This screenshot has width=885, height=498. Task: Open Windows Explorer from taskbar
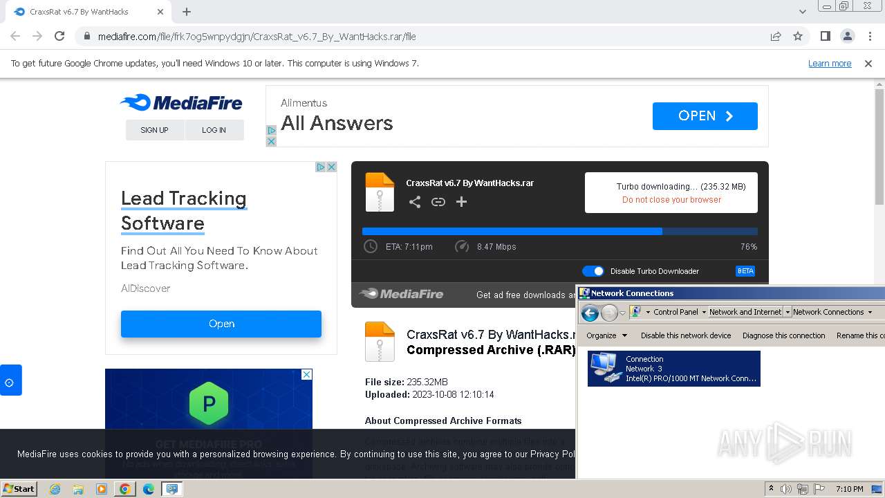[78, 489]
